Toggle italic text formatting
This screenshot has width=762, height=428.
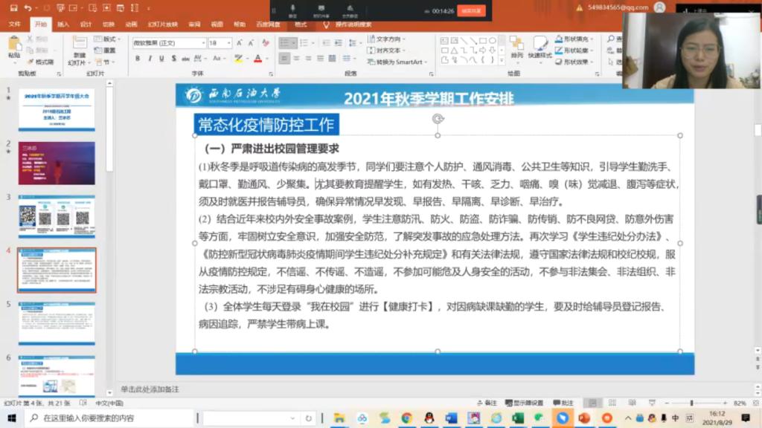click(150, 59)
